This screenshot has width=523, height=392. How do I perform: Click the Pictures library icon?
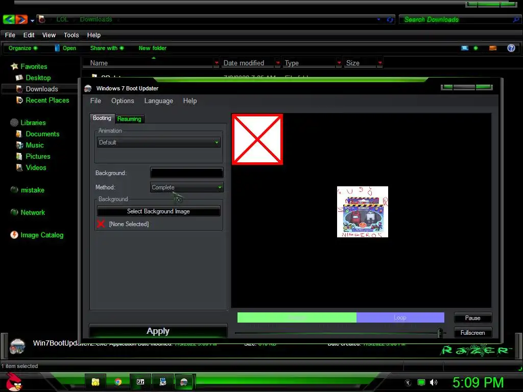pyautogui.click(x=19, y=156)
